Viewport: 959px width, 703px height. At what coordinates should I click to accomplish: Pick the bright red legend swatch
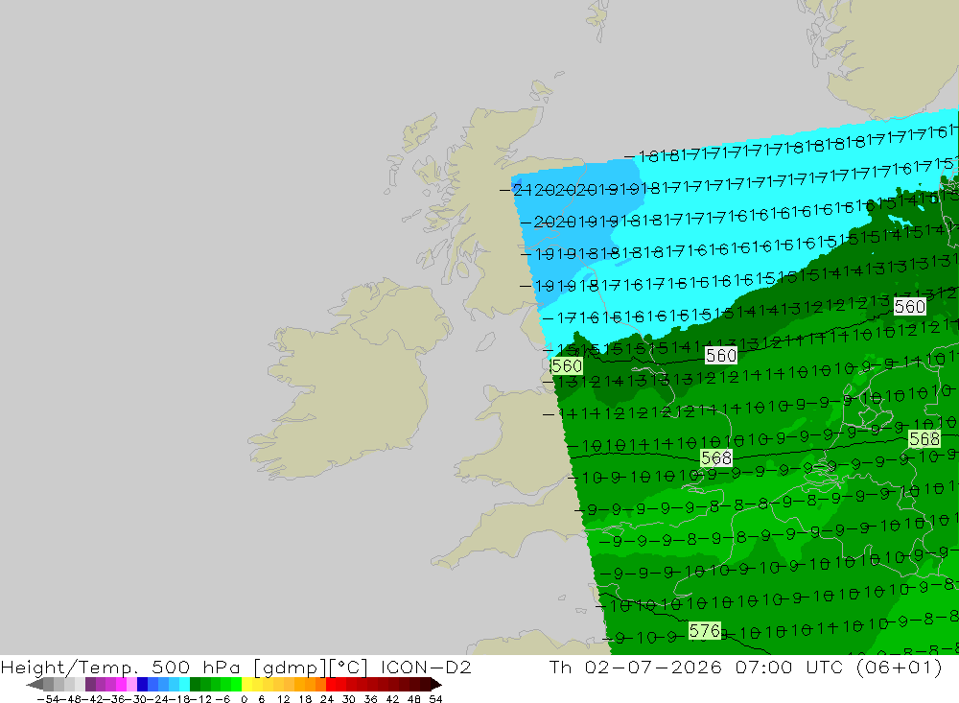pos(331,685)
